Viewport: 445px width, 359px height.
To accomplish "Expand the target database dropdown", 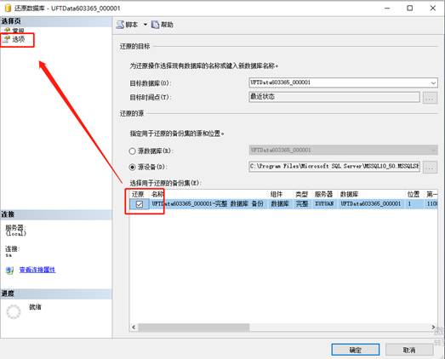I will (433, 83).
